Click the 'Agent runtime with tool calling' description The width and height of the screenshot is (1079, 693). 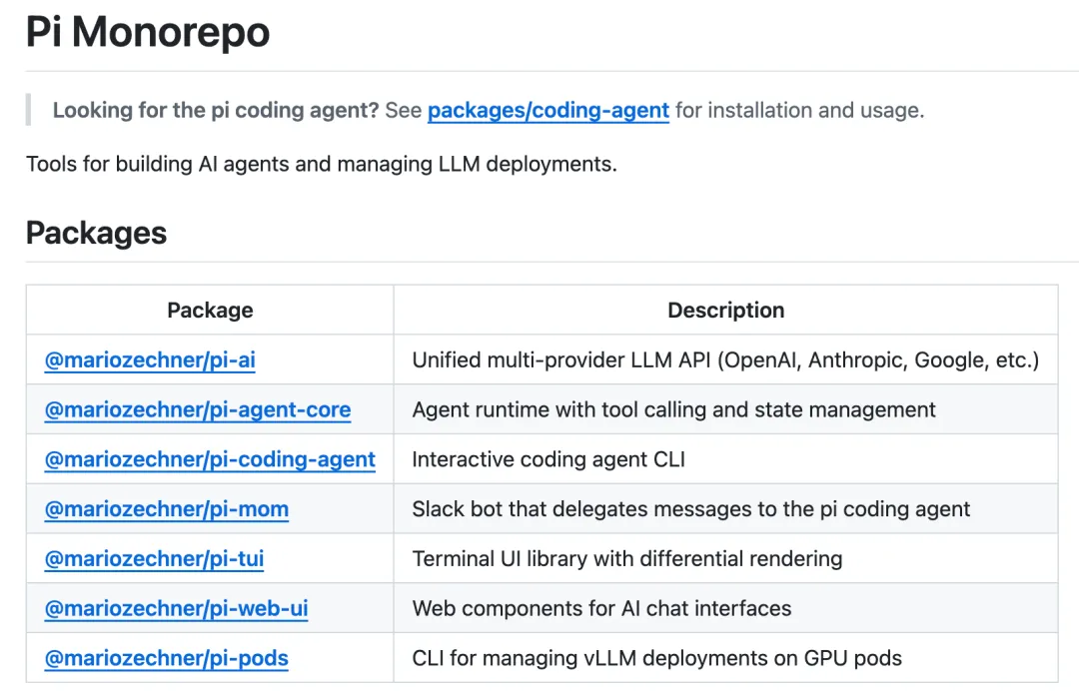point(673,409)
